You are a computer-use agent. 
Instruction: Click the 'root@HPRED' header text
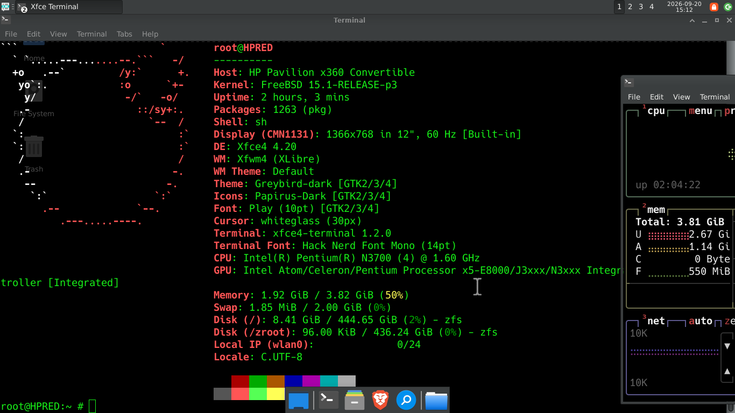(x=243, y=47)
